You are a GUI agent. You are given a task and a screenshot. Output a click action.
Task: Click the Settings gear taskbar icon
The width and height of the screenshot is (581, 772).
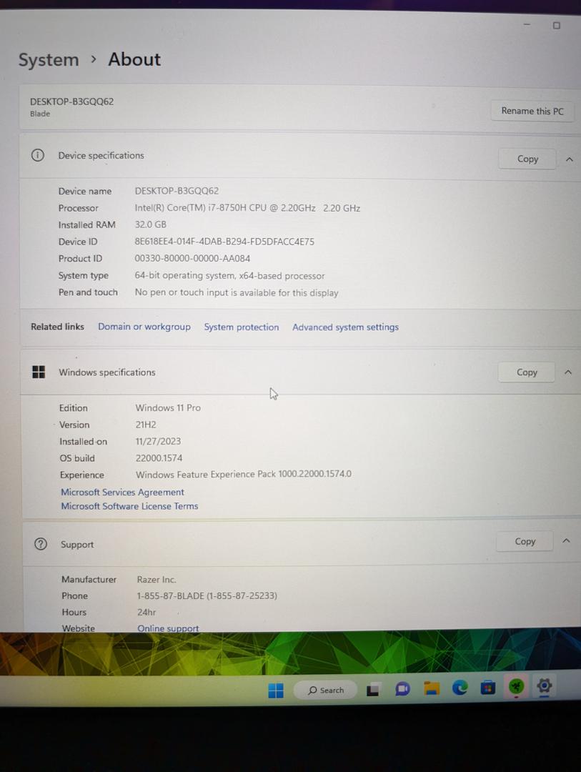(x=544, y=686)
